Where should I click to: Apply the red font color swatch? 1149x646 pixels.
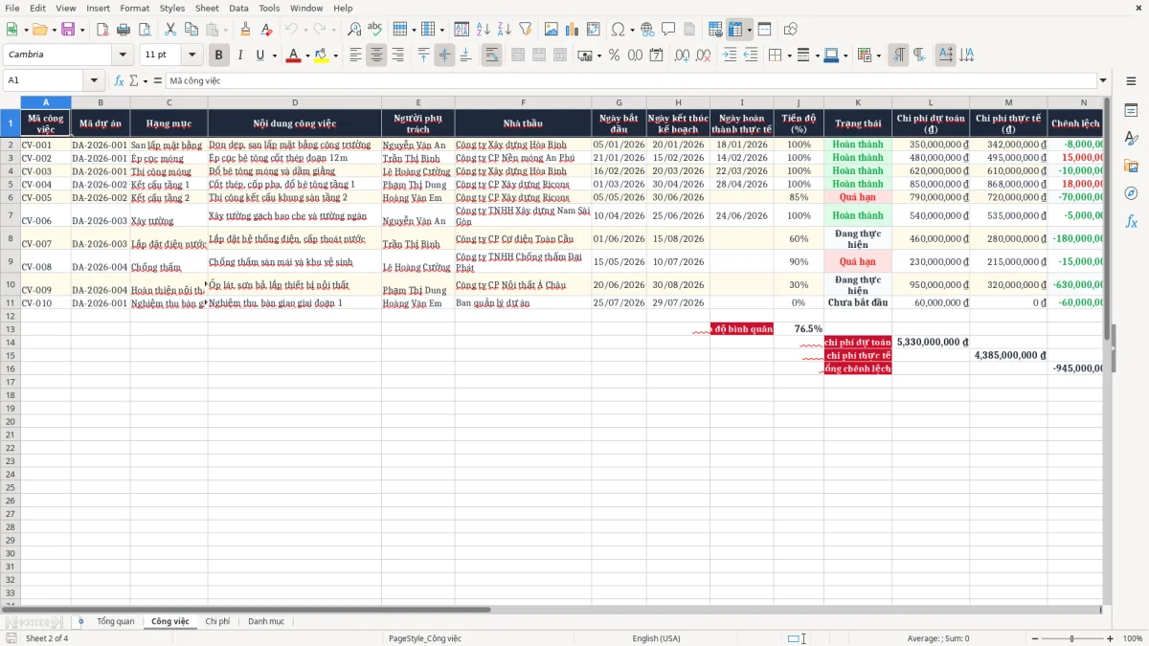[293, 56]
